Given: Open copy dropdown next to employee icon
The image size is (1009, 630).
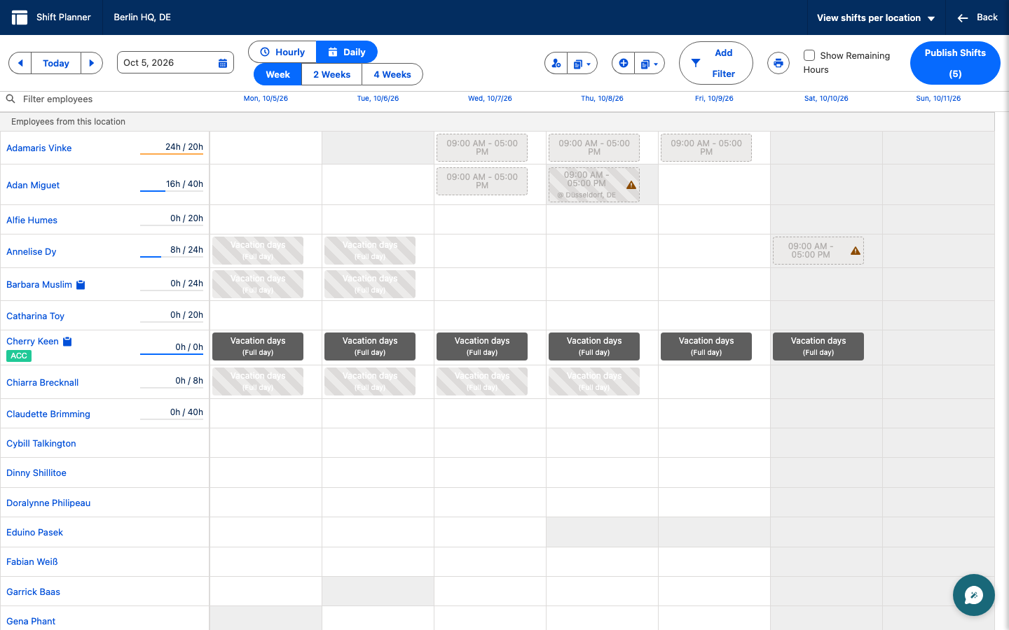Looking at the screenshot, I should (582, 64).
